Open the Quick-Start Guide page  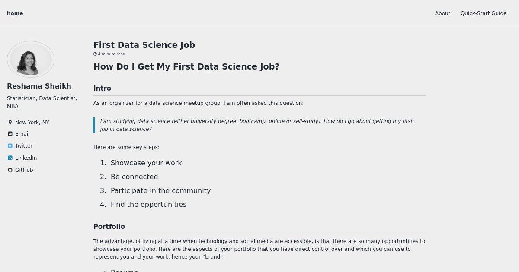(484, 13)
